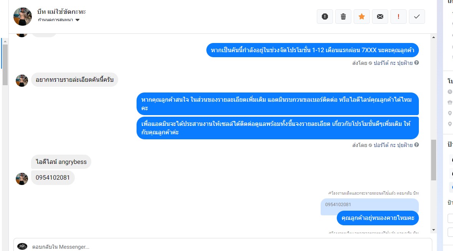Click help icon under contact request message
The height and width of the screenshot is (251, 453).
click(417, 145)
